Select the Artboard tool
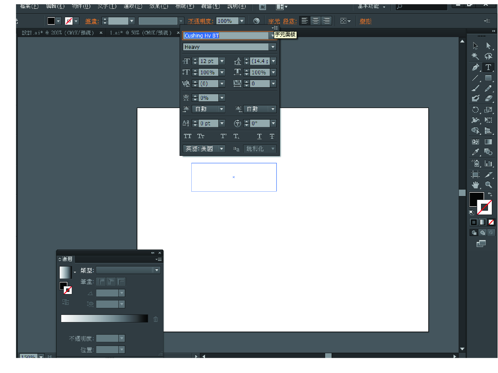498x373 pixels. (475, 175)
